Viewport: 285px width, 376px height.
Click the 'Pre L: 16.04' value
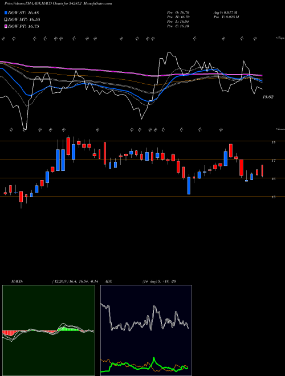[178, 22]
